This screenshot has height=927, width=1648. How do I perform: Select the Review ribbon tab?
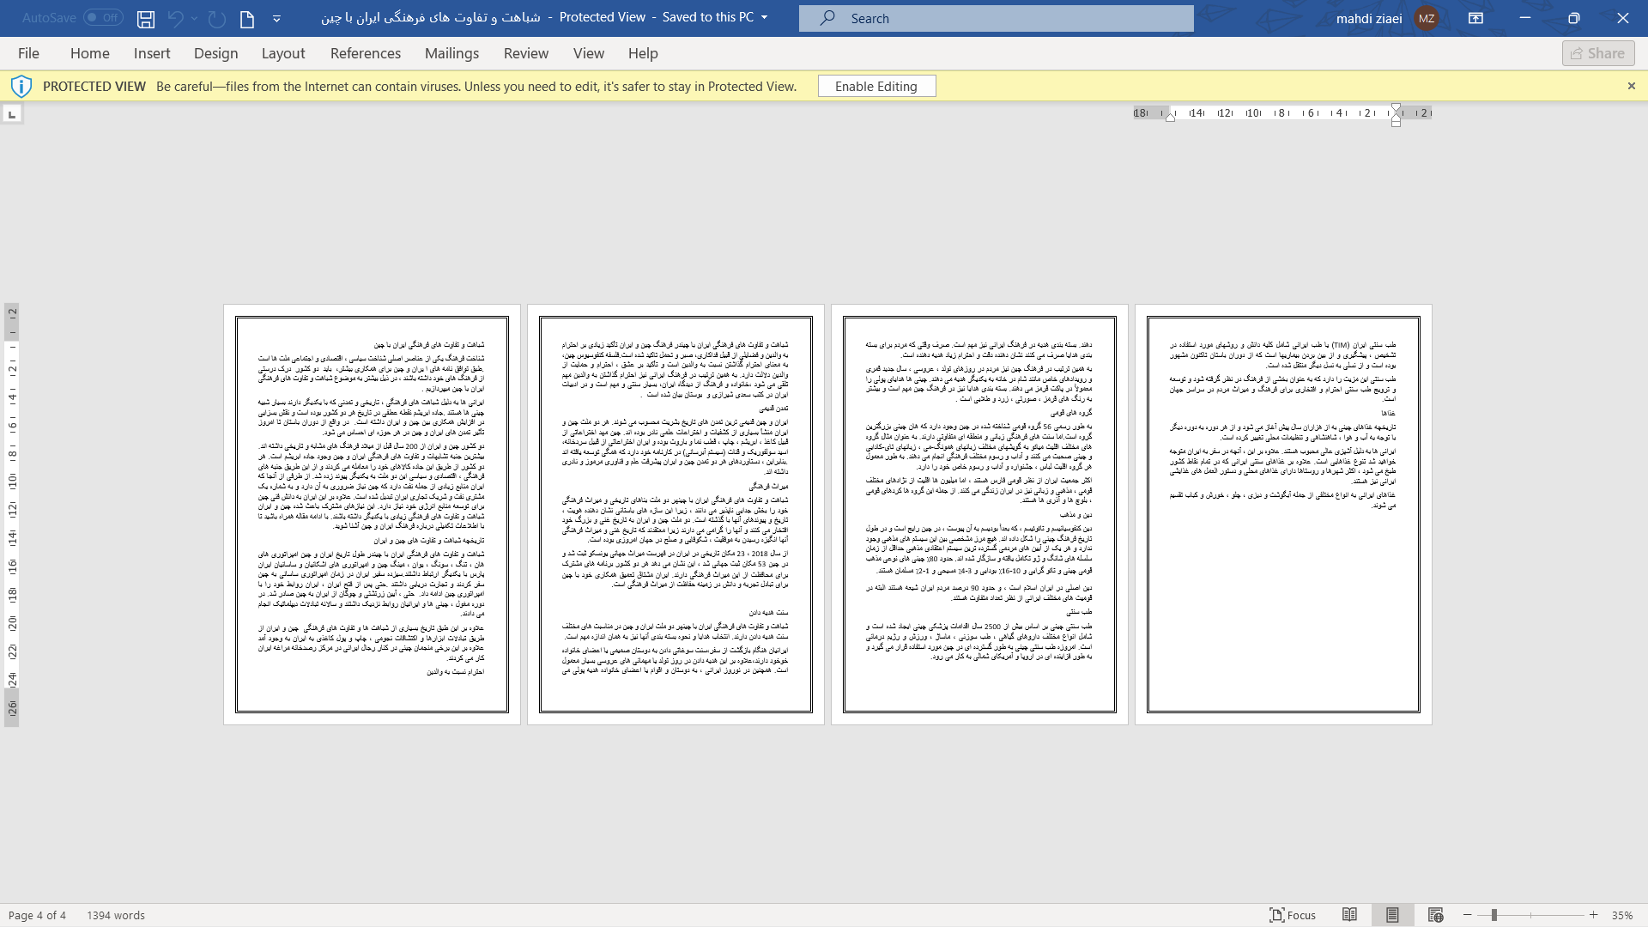(x=526, y=53)
